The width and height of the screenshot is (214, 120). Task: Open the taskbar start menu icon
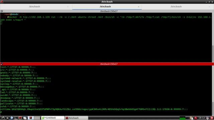click(3, 118)
